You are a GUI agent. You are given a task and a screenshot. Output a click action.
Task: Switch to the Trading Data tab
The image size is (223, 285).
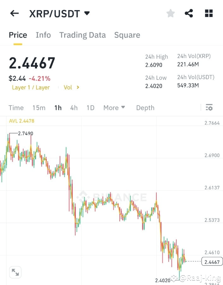[x=82, y=35]
